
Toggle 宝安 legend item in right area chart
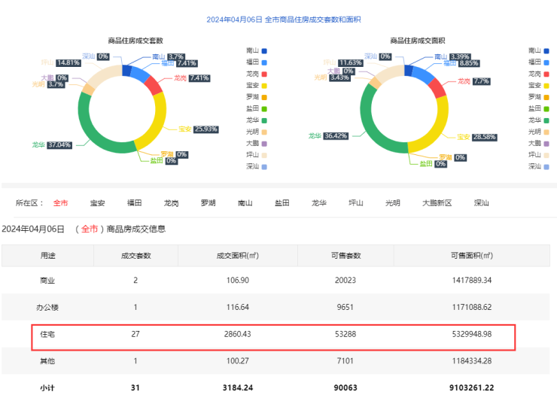(x=538, y=86)
